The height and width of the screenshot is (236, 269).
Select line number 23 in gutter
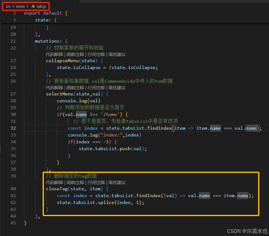13,61
